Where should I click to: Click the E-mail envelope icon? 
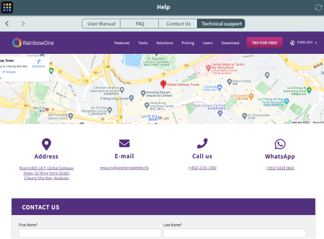pyautogui.click(x=124, y=144)
